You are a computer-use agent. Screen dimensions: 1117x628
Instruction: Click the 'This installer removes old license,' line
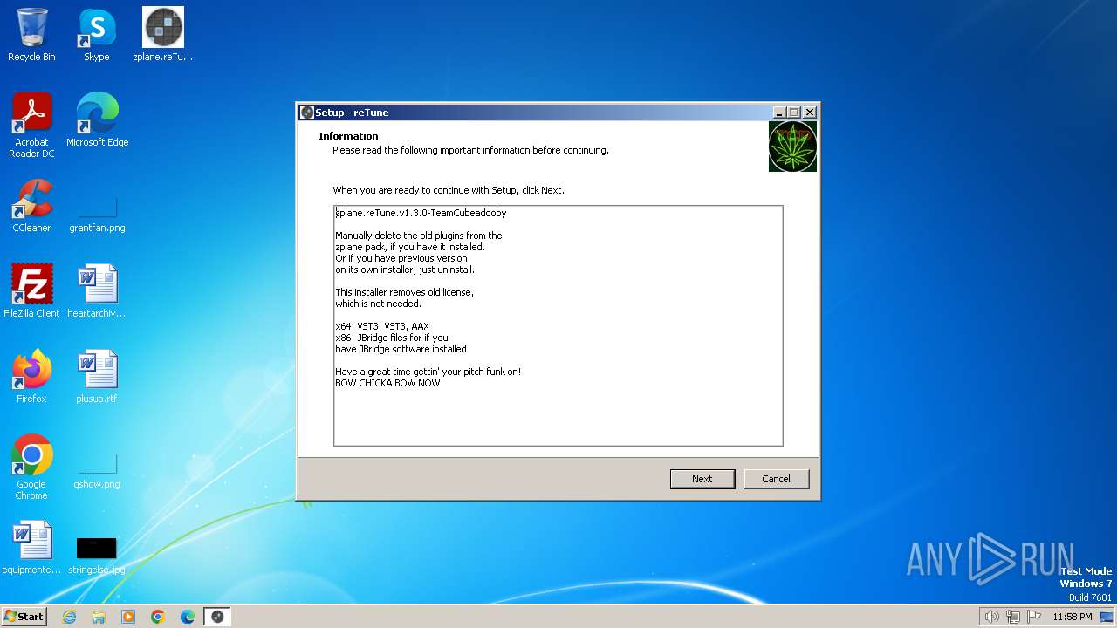[x=405, y=292]
